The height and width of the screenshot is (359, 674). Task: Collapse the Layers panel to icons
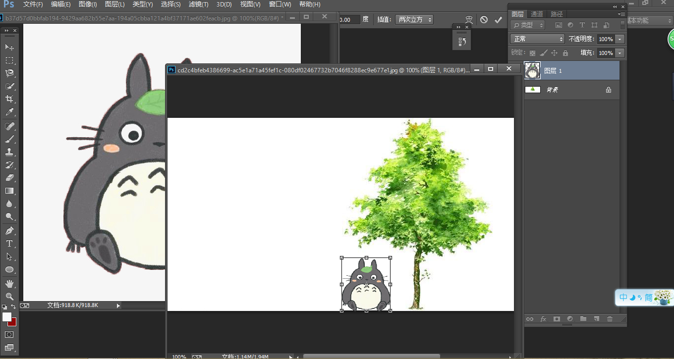tap(615, 6)
